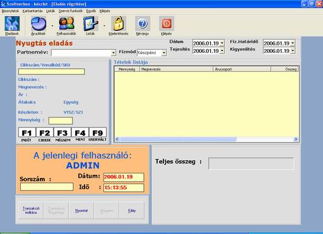Open the Karbantartás menu

point(32,11)
